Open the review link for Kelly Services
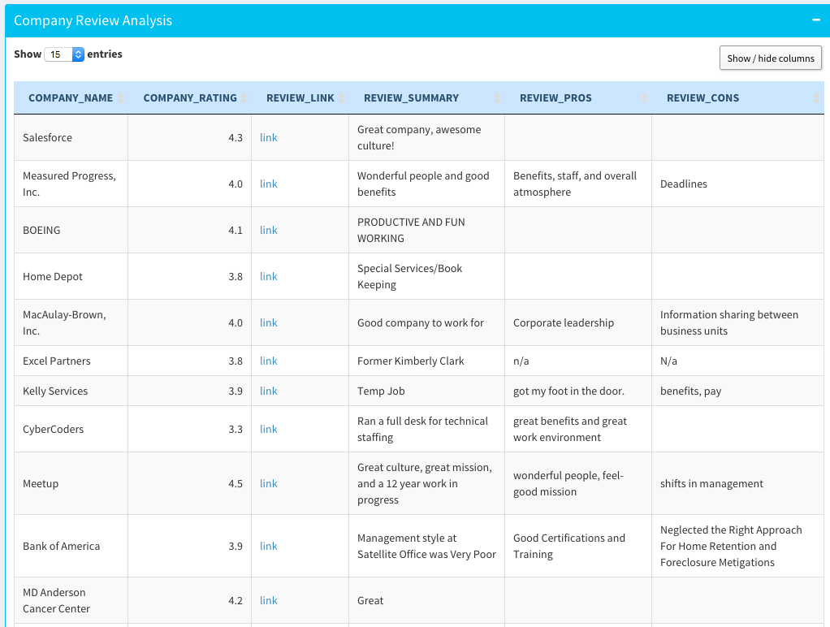Image resolution: width=830 pixels, height=627 pixels. 268,391
